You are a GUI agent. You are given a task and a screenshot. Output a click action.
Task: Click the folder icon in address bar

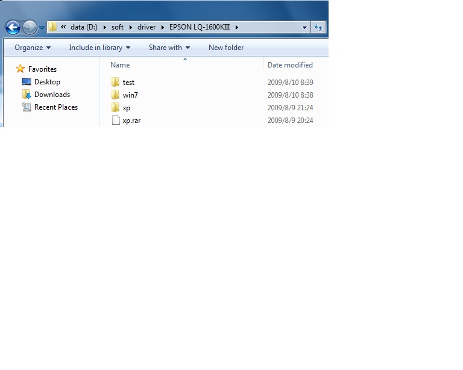pos(52,27)
